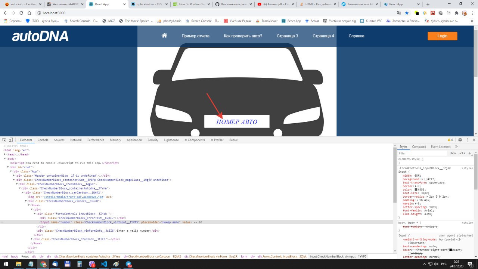Image resolution: width=478 pixels, height=269 pixels.
Task: Switch to the Computed styles tab
Action: point(419,147)
